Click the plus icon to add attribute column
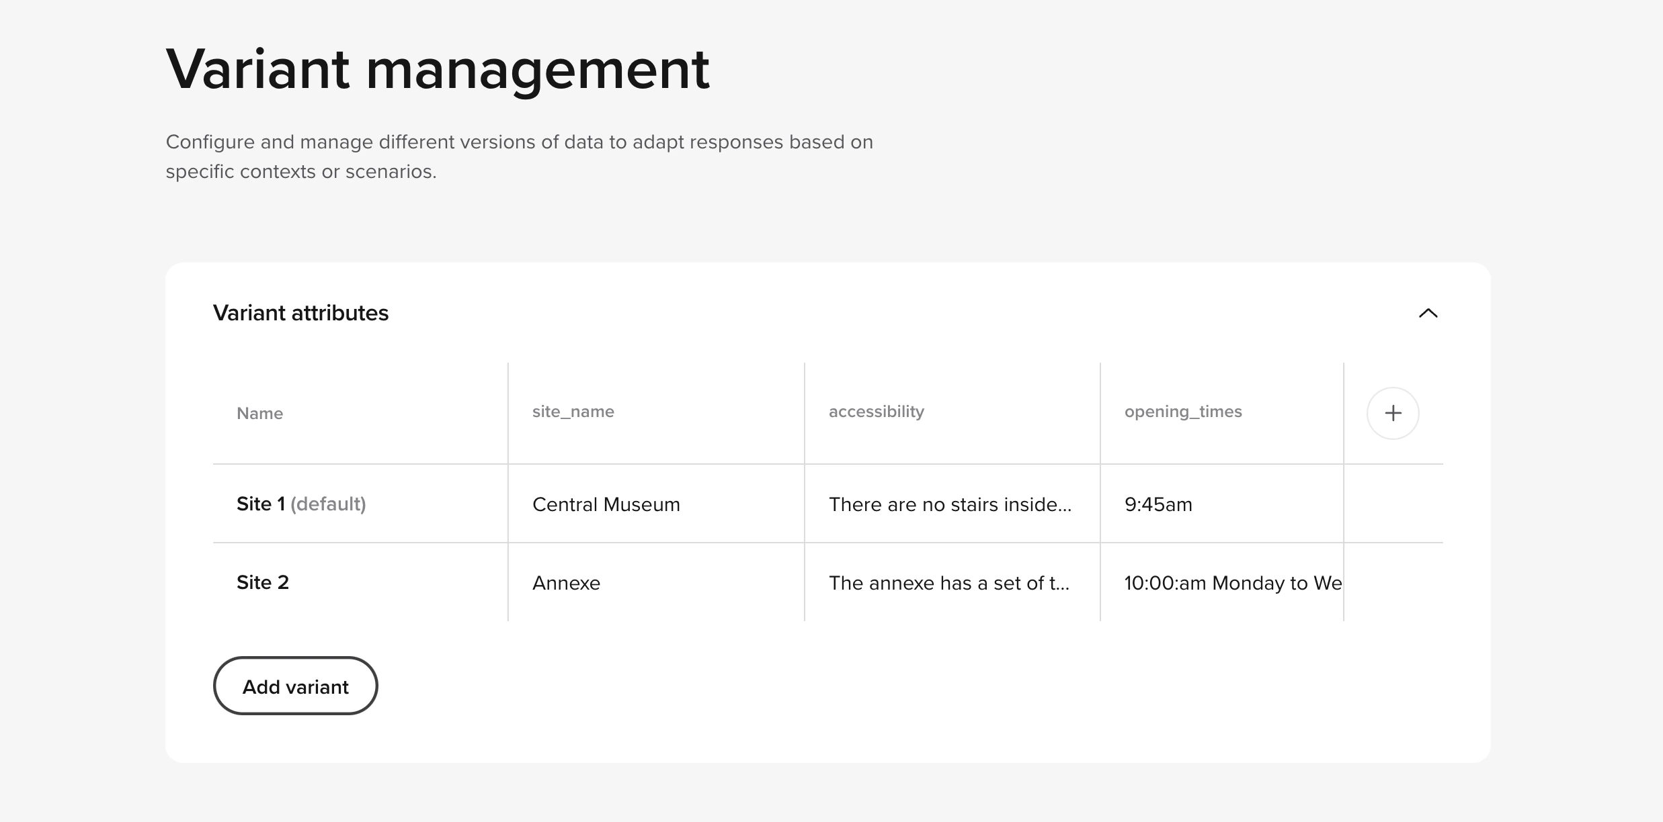Screen dimensions: 1663x822 [x=1392, y=413]
